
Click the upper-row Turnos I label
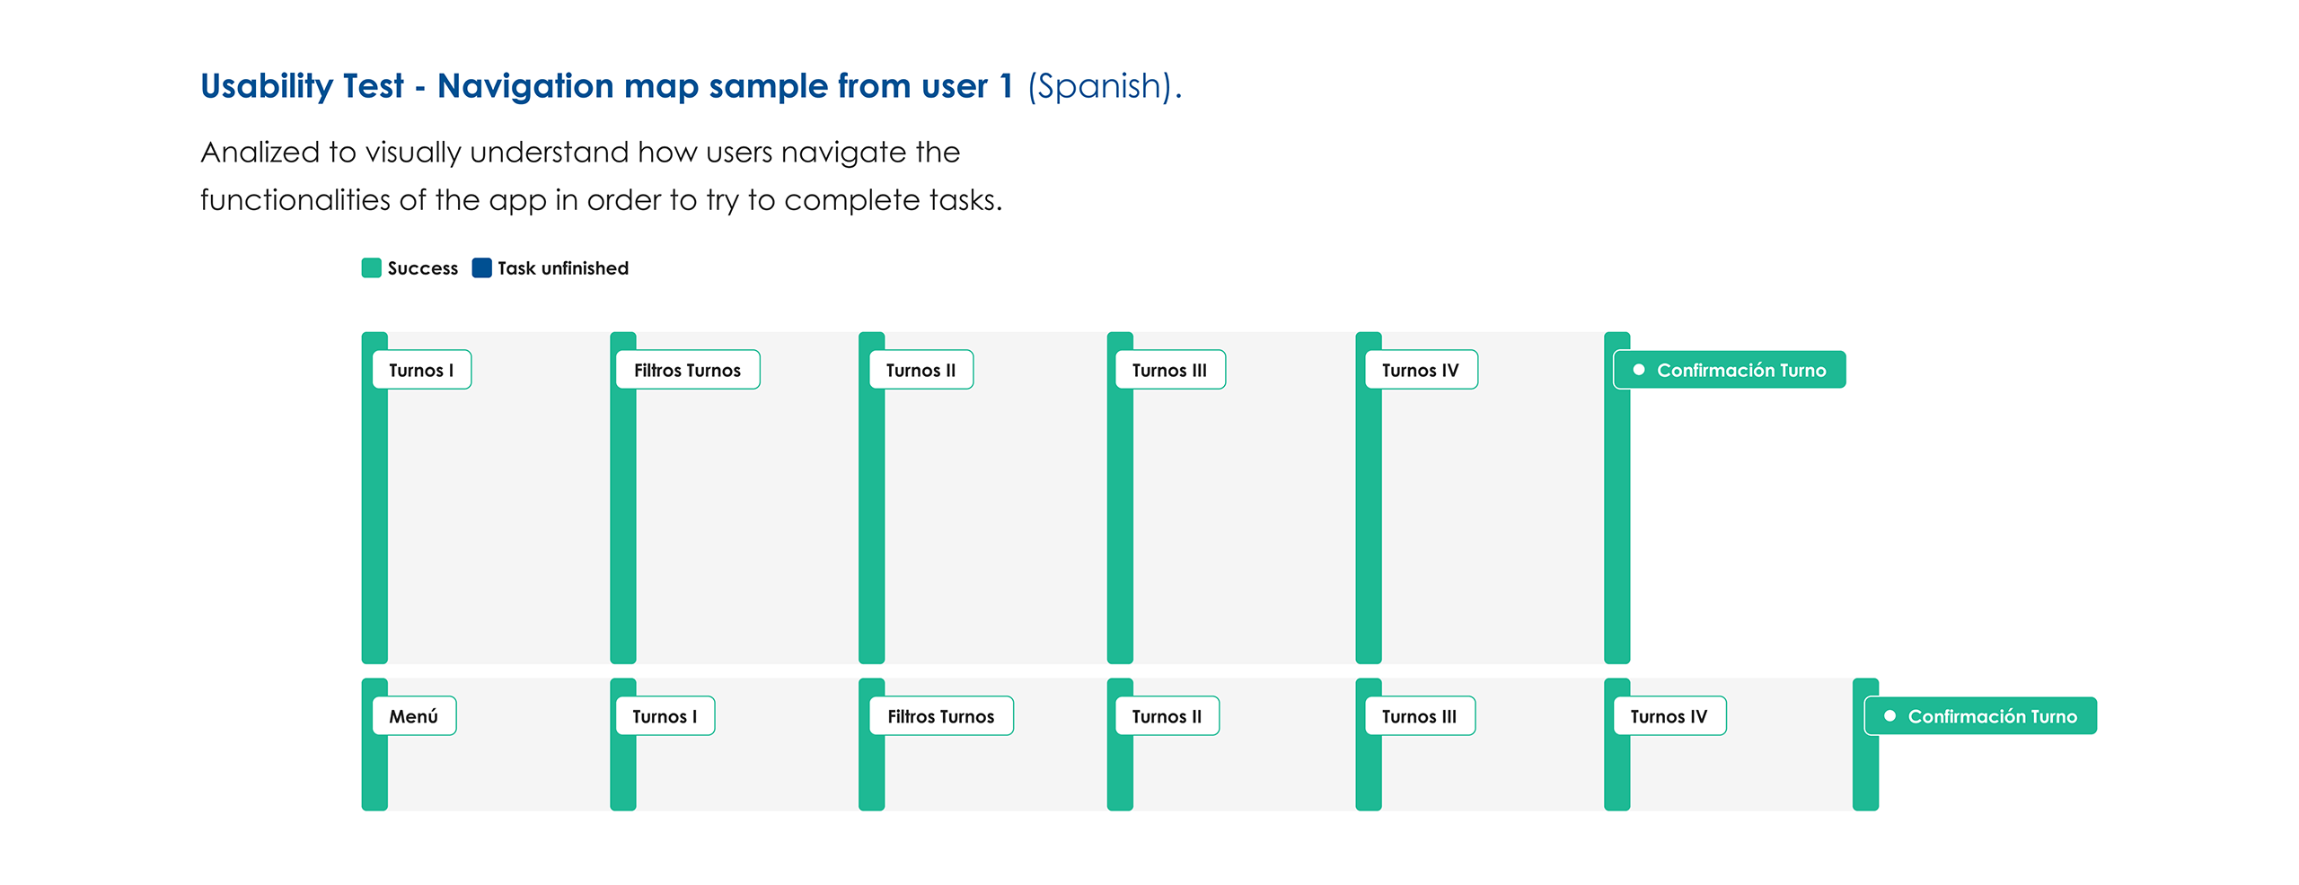click(421, 369)
